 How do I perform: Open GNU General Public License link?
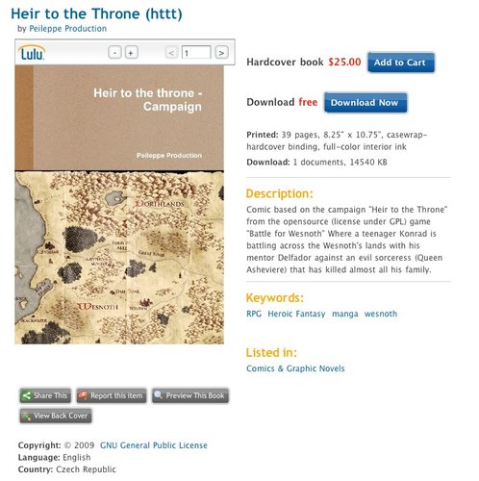(x=154, y=445)
